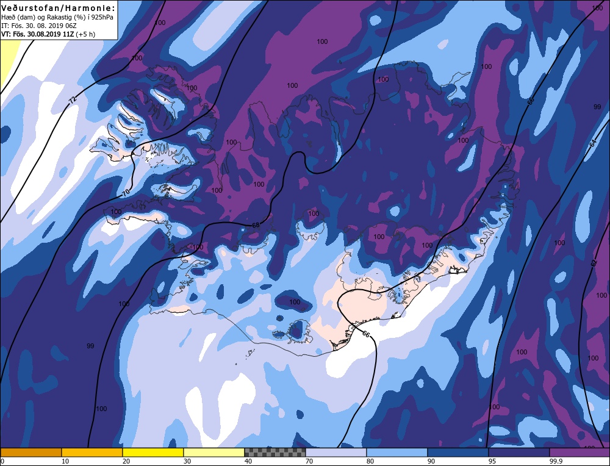Click the "Hæð (dam) og Rakastig (%) í 925hPa" line
This screenshot has height=466, width=610.
pos(57,17)
